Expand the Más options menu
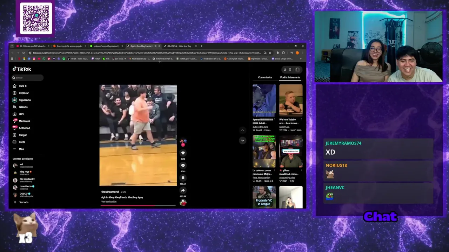This screenshot has height=252, width=449. click(18, 149)
